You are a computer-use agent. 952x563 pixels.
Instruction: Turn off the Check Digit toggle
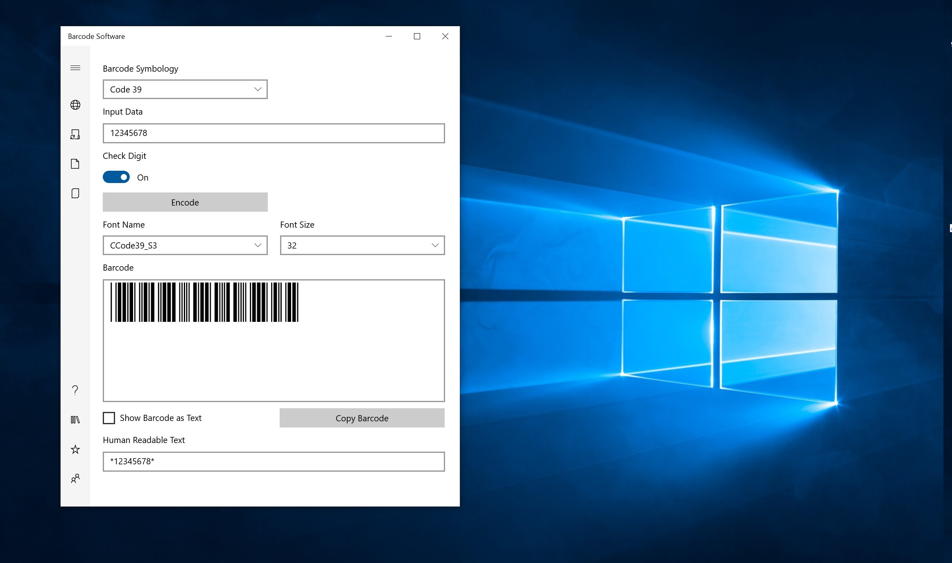(116, 177)
